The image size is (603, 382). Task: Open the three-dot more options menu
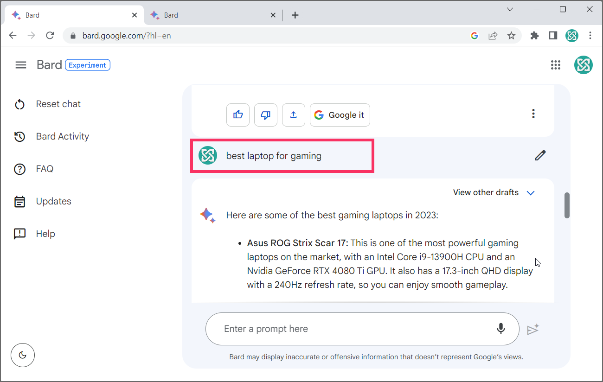pyautogui.click(x=533, y=114)
